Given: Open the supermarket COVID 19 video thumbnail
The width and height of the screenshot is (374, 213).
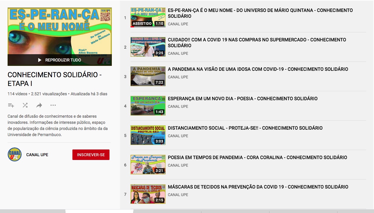Looking at the screenshot, I should [148, 47].
